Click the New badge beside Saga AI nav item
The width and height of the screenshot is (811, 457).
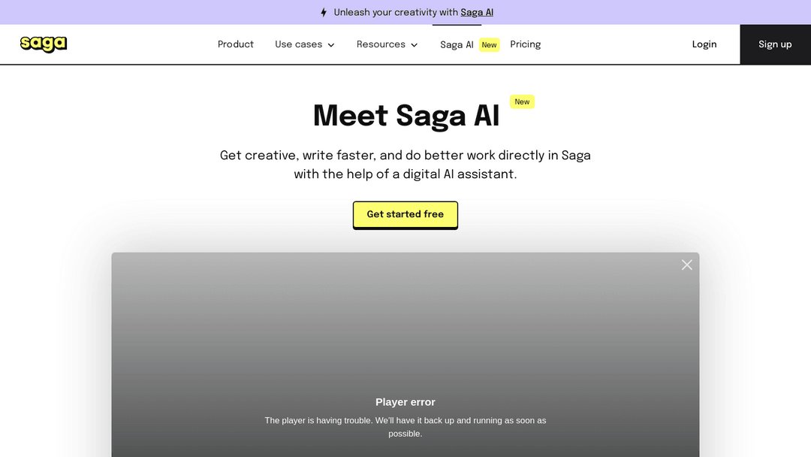point(489,45)
